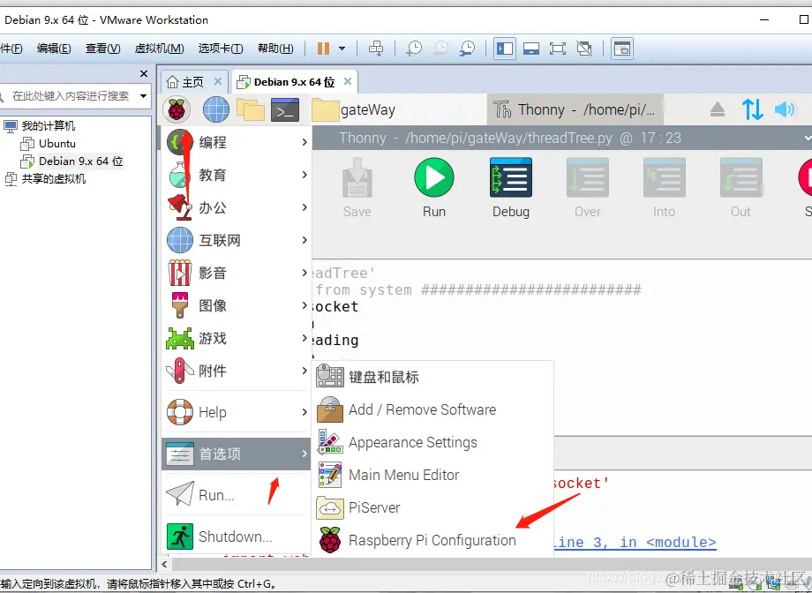Open VMware 选项卡(T) menu
812x593 pixels.
221,49
